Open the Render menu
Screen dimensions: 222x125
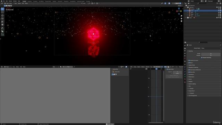pos(10,1)
